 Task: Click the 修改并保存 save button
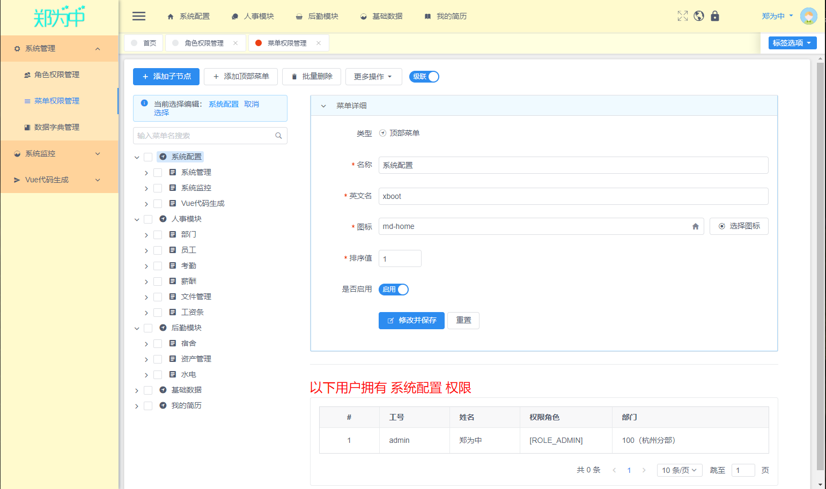(x=411, y=320)
